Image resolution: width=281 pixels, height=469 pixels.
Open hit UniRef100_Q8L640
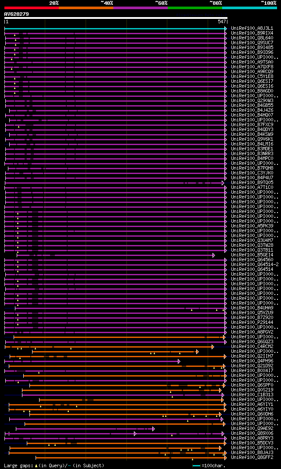tap(252, 38)
